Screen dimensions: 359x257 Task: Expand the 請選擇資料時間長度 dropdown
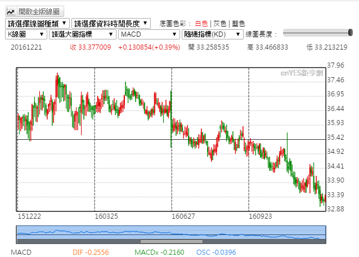point(111,23)
